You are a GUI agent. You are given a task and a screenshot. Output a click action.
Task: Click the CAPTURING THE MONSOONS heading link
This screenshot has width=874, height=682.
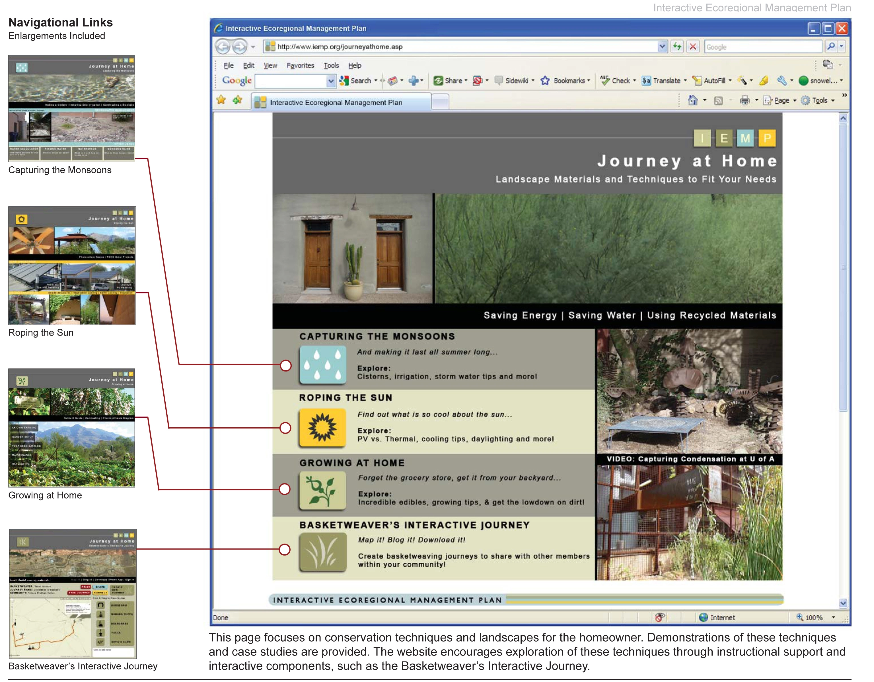377,336
